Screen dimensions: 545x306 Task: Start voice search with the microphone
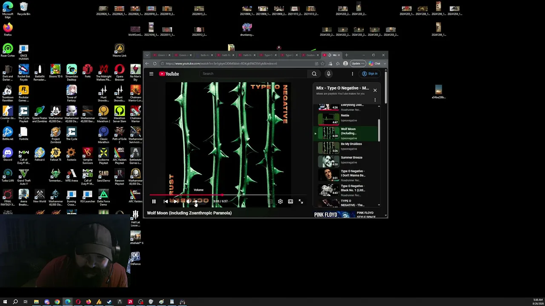(328, 74)
